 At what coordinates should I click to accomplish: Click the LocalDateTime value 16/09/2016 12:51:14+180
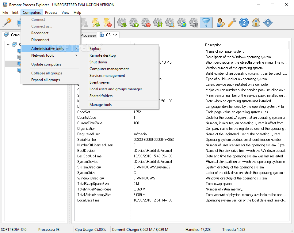point(153,200)
